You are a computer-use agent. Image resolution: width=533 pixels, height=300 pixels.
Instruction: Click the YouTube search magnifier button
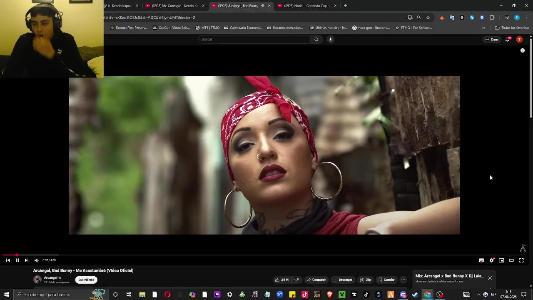point(316,40)
